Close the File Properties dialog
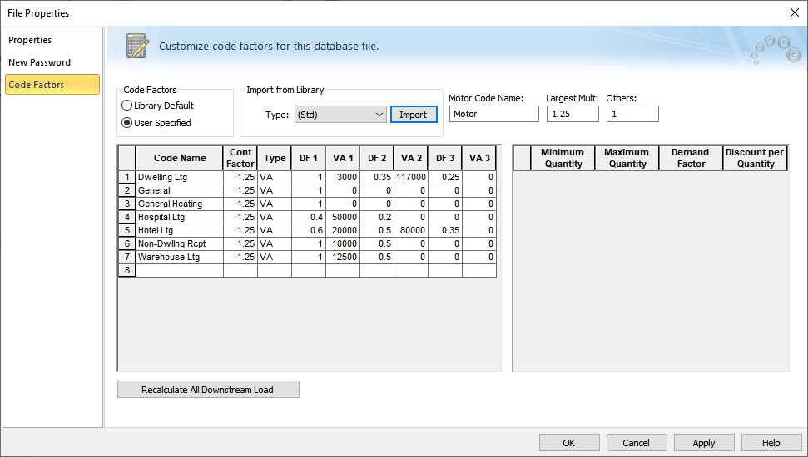 pos(793,12)
